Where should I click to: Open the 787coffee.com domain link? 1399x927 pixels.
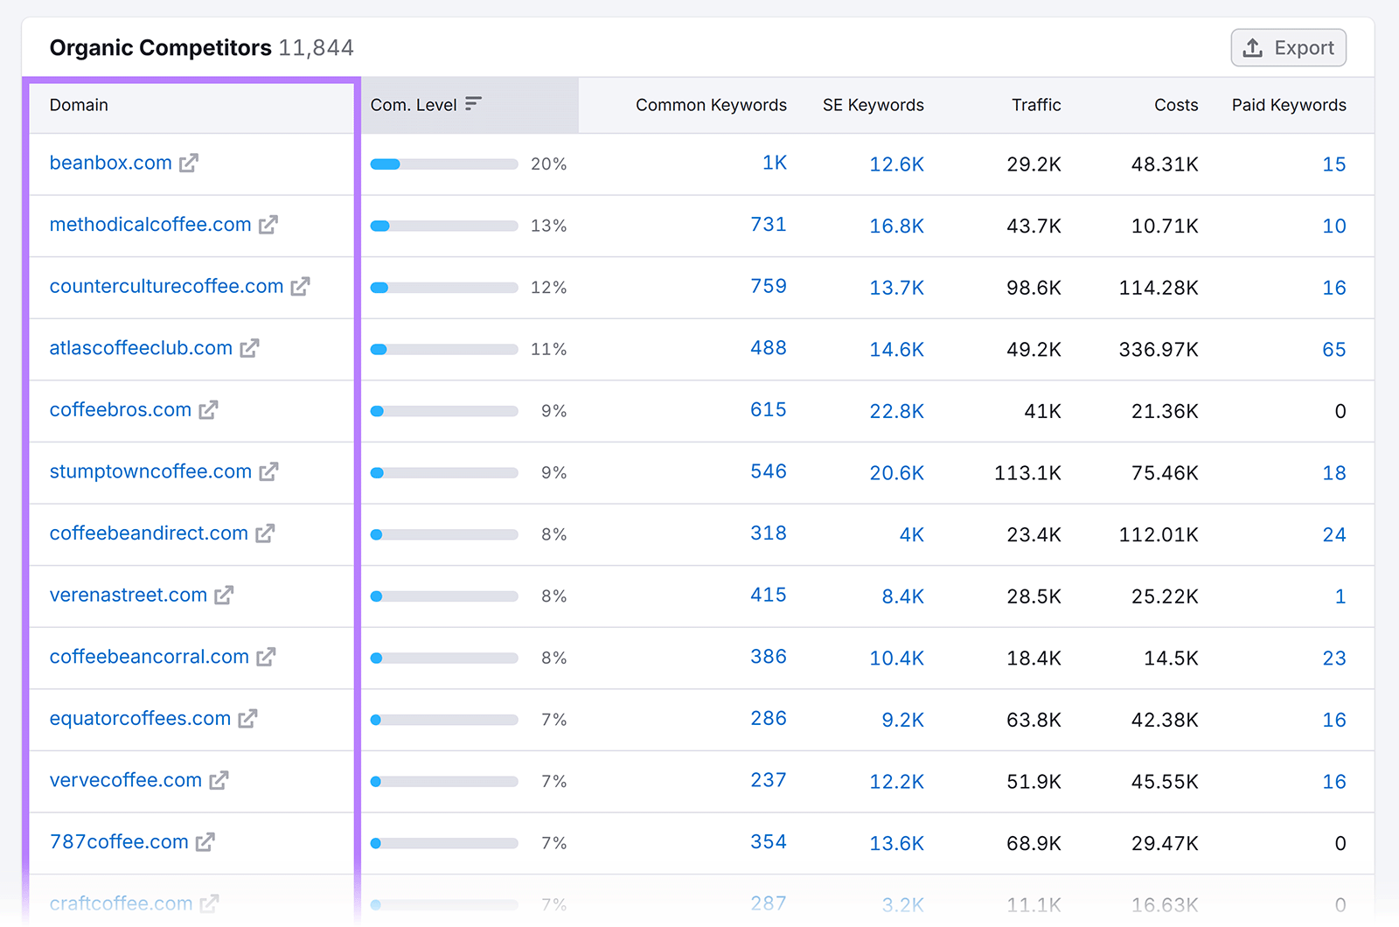pos(119,841)
